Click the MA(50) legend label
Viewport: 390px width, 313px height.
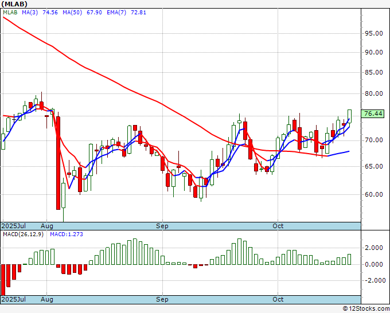pyautogui.click(x=72, y=13)
